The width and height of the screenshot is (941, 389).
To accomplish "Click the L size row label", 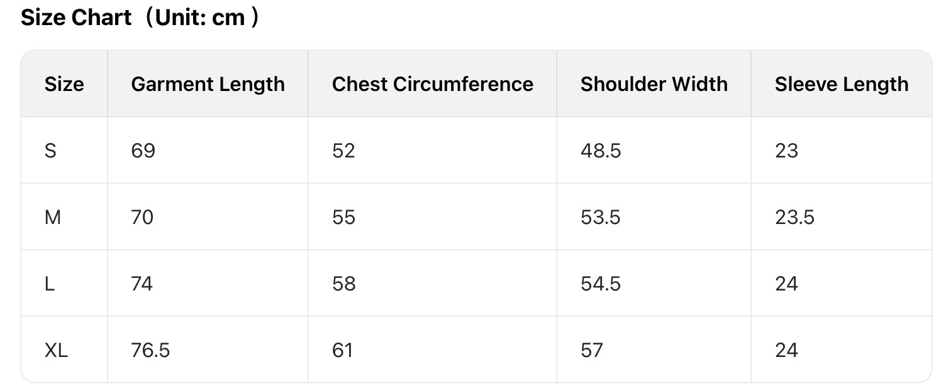I will click(50, 284).
